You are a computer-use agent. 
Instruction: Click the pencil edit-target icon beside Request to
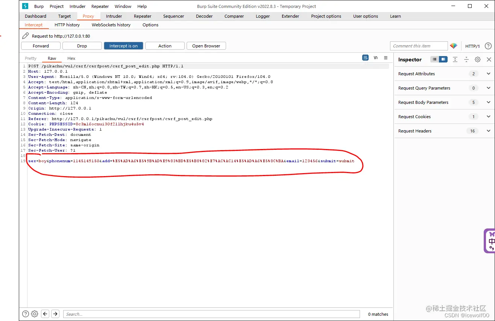[26, 36]
